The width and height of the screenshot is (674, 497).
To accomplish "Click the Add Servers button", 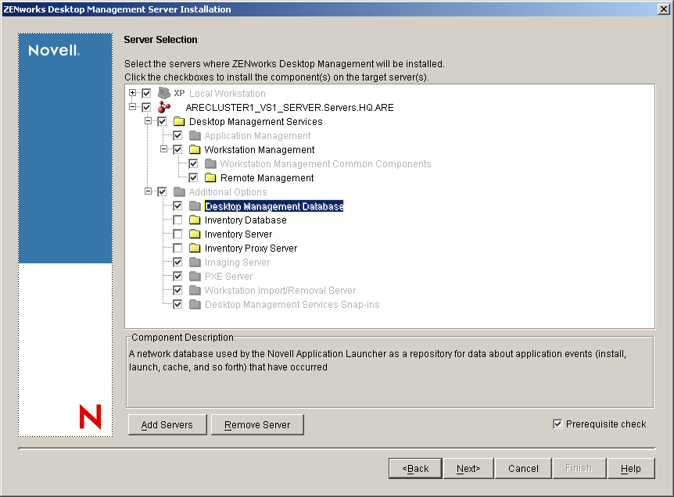I will tap(167, 424).
